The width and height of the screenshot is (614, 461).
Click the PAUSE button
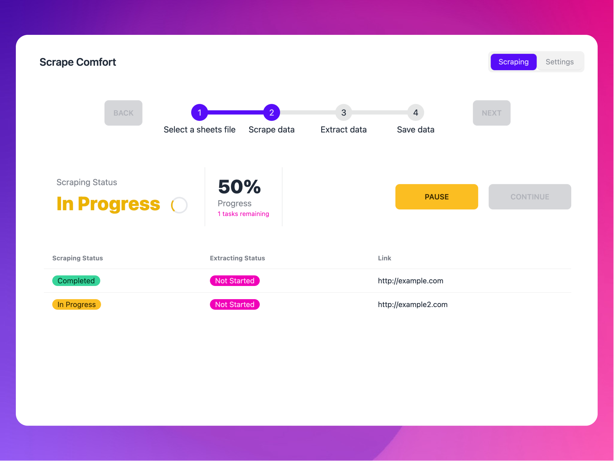click(x=436, y=196)
